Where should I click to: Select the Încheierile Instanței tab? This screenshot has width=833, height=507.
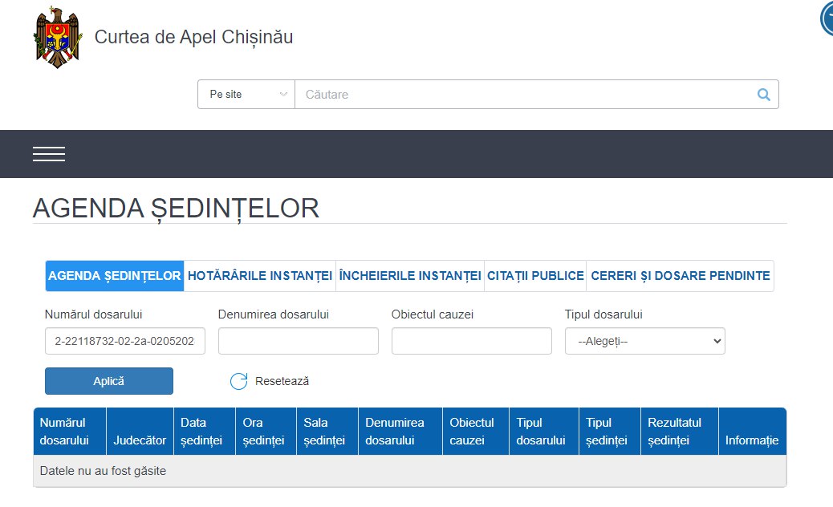pos(409,276)
